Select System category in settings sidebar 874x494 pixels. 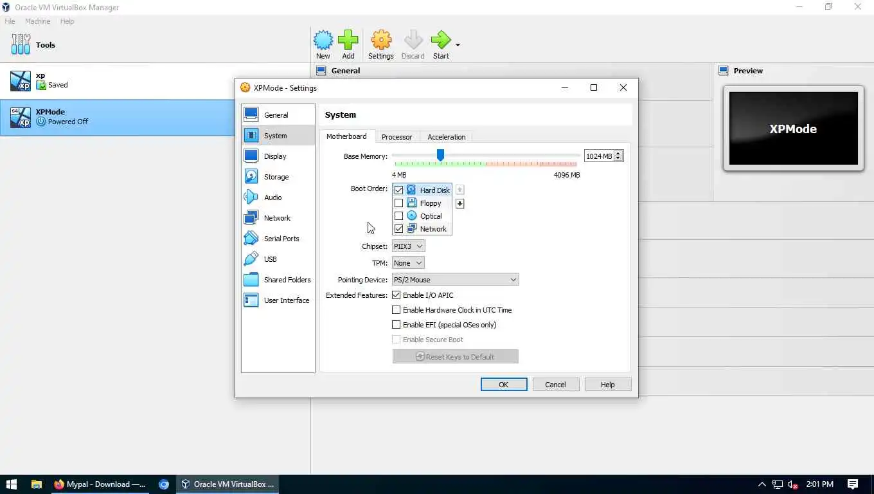point(278,136)
